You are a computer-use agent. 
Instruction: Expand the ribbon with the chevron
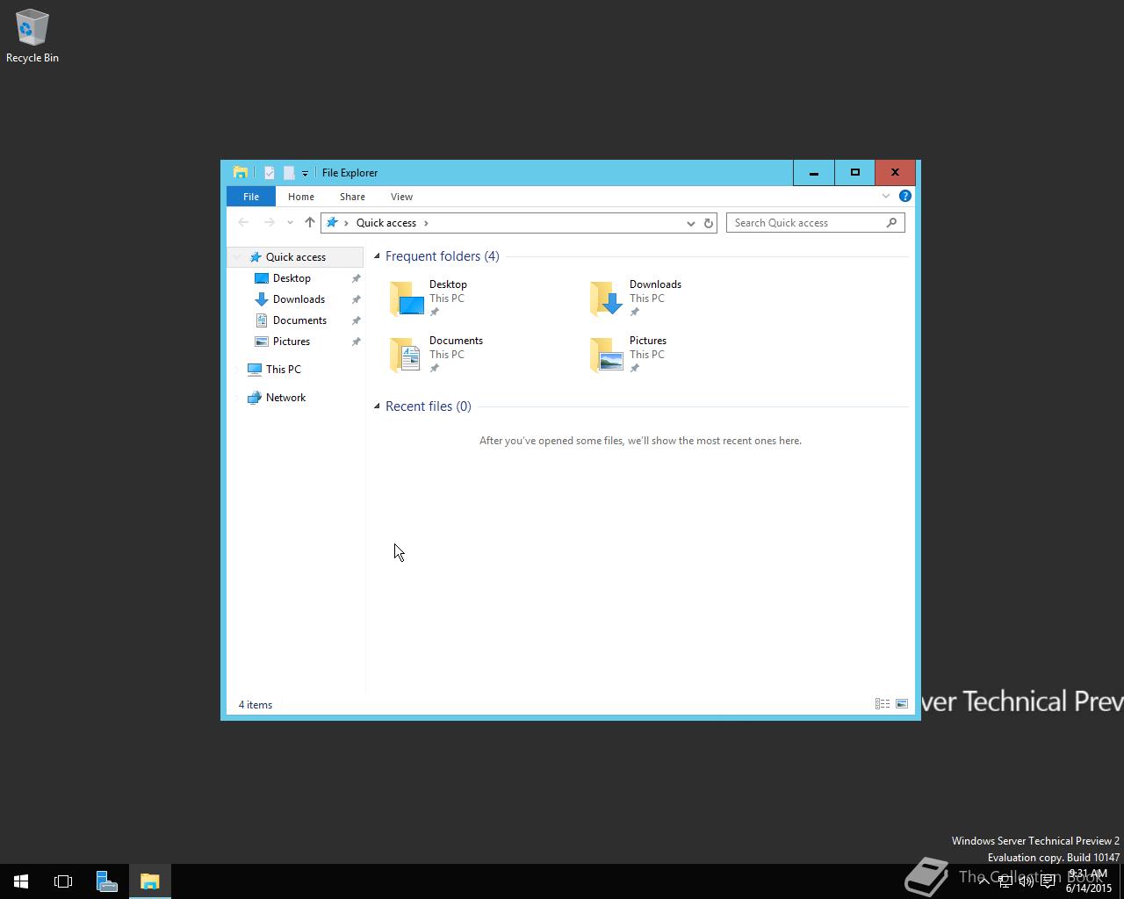click(x=886, y=196)
